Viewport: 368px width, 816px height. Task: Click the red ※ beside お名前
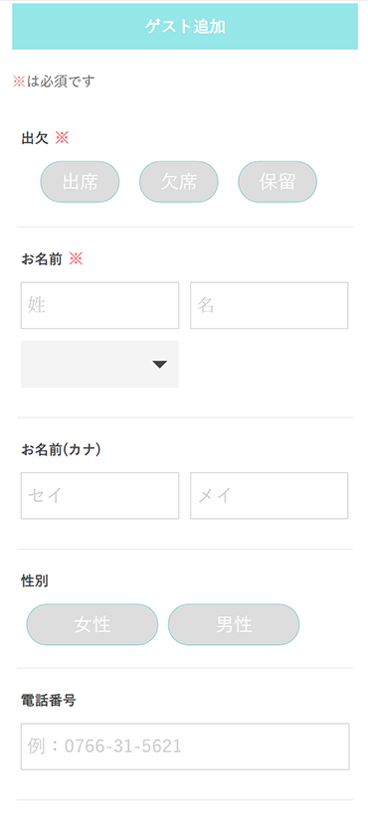[76, 258]
